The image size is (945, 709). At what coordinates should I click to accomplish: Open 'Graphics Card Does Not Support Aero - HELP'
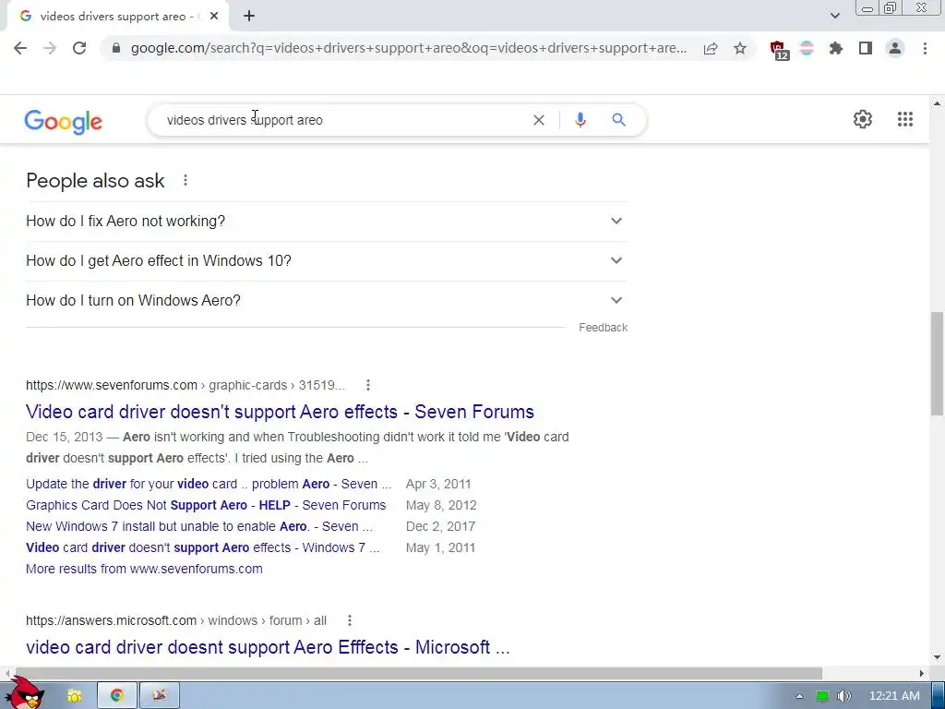tap(206, 505)
